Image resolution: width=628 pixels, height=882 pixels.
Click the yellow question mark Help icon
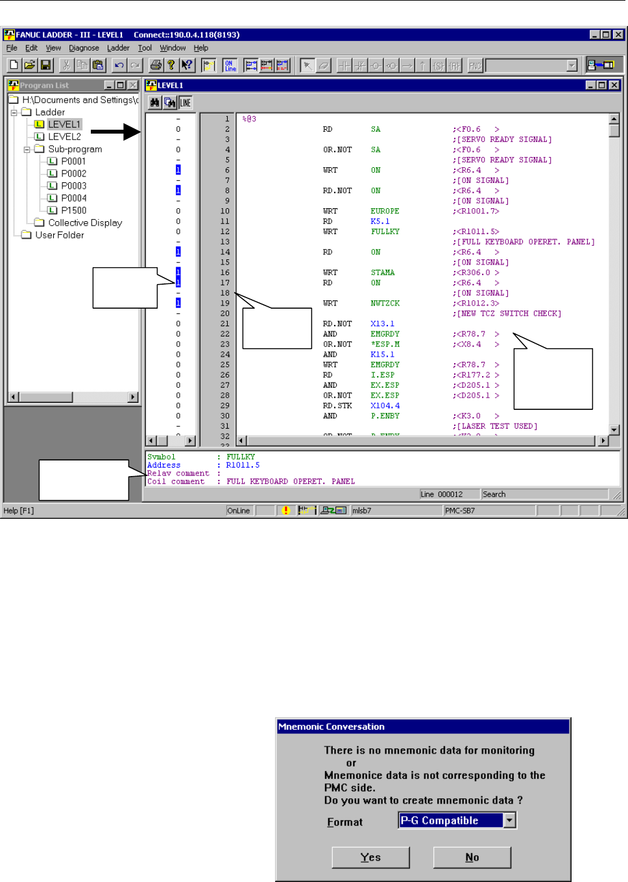[x=171, y=65]
